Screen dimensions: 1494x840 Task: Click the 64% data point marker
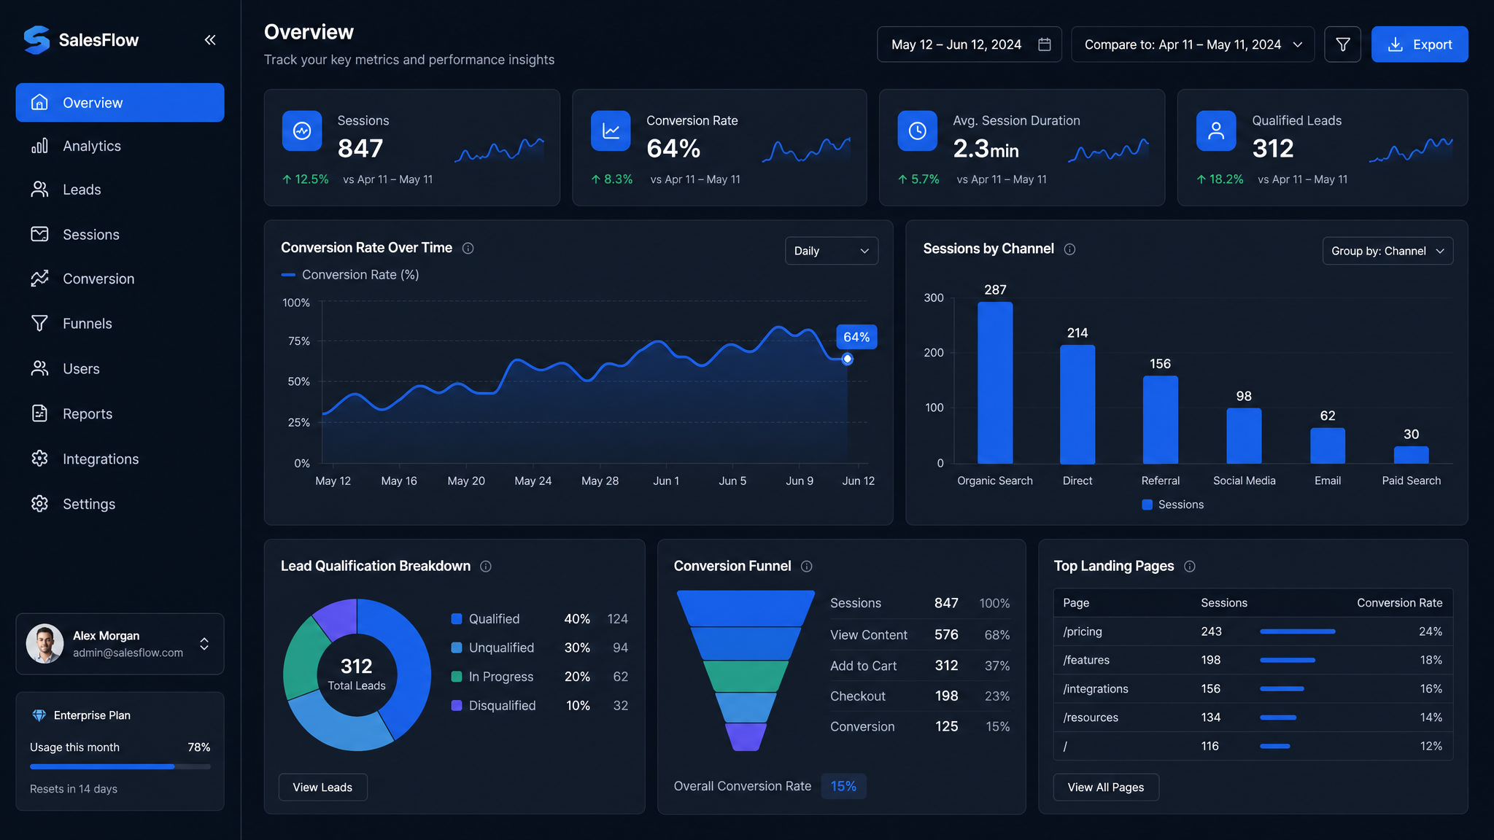click(x=847, y=359)
